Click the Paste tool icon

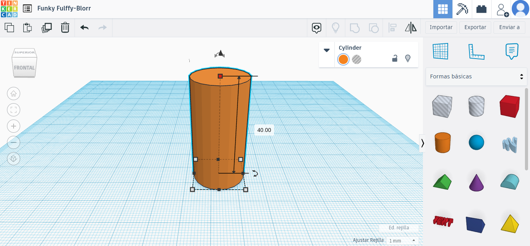(27, 28)
